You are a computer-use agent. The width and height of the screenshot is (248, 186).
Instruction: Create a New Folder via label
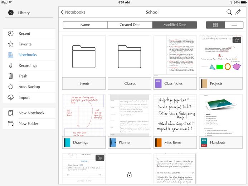28,123
